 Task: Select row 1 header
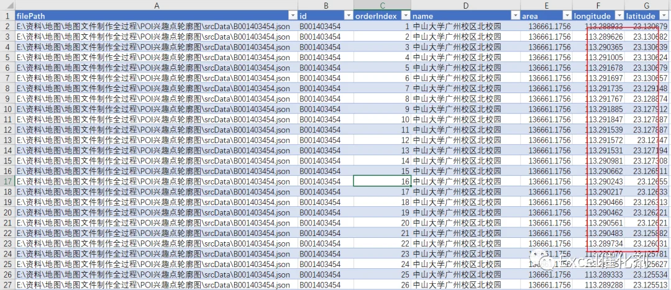pyautogui.click(x=7, y=16)
